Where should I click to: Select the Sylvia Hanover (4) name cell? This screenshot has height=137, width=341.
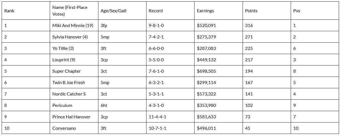coord(70,37)
